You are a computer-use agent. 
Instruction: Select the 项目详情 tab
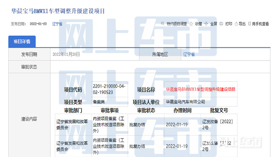point(22,41)
